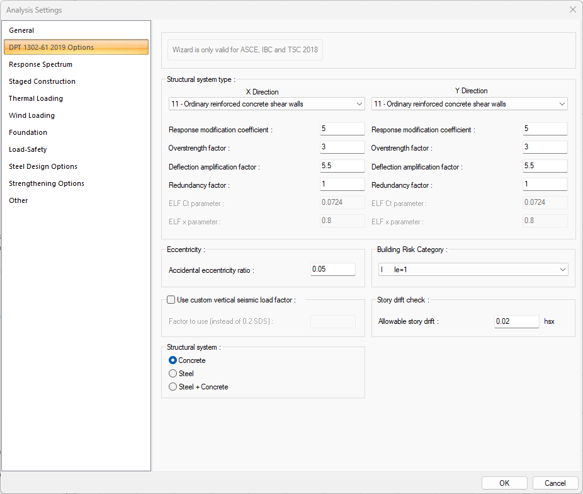Edit the Allowable story drift value
Viewport: 583px width, 494px height.
516,321
